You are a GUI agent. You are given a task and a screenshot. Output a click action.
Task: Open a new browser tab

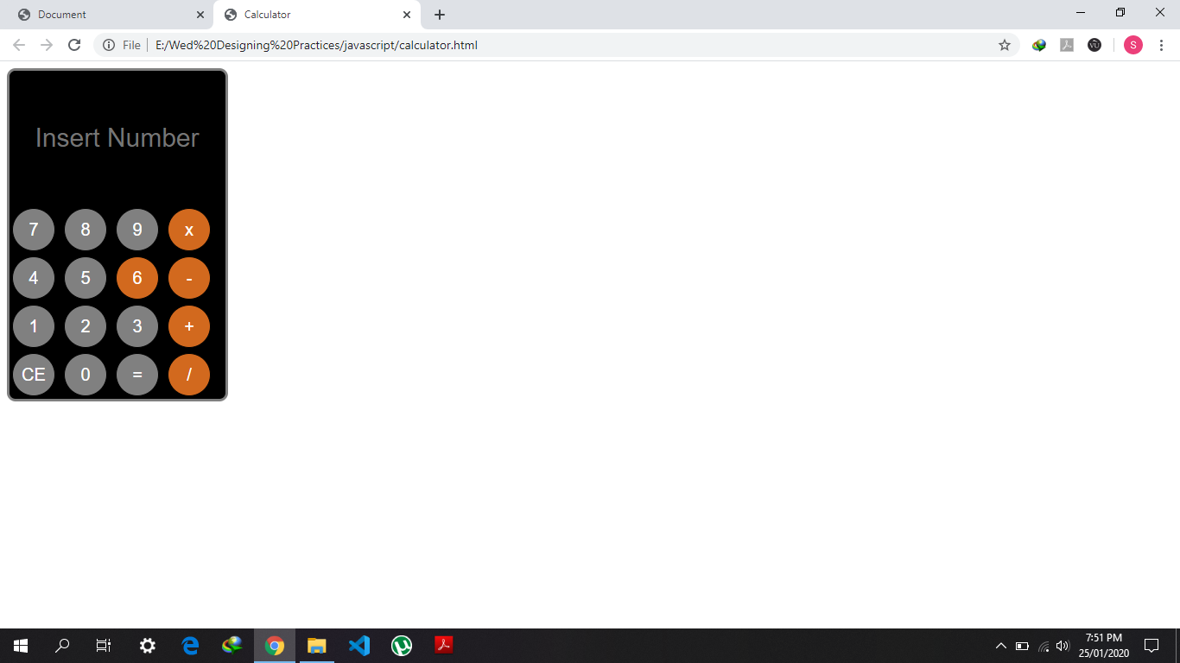point(440,15)
